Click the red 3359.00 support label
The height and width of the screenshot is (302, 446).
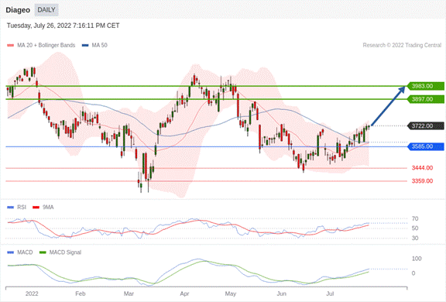pos(422,181)
